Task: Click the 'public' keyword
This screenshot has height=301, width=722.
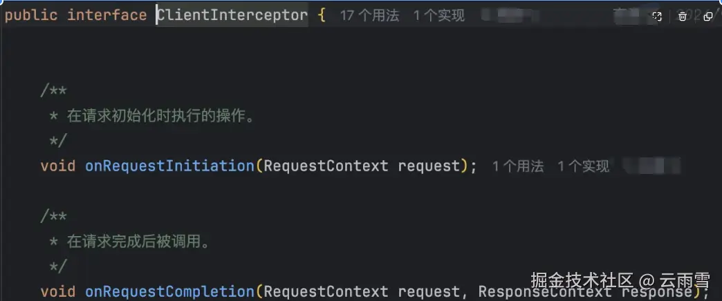Action: point(31,15)
